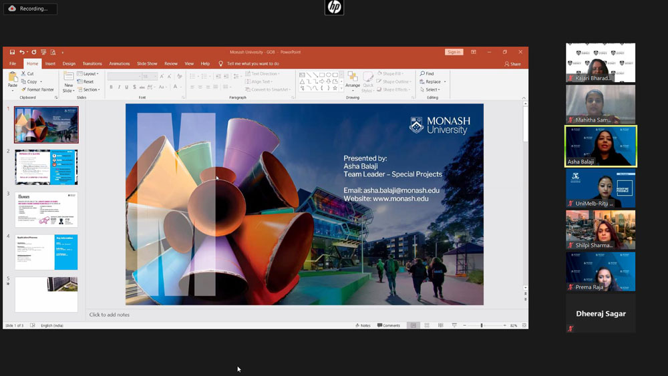Open the Copy dropdown arrow
This screenshot has width=668, height=376.
[41, 81]
